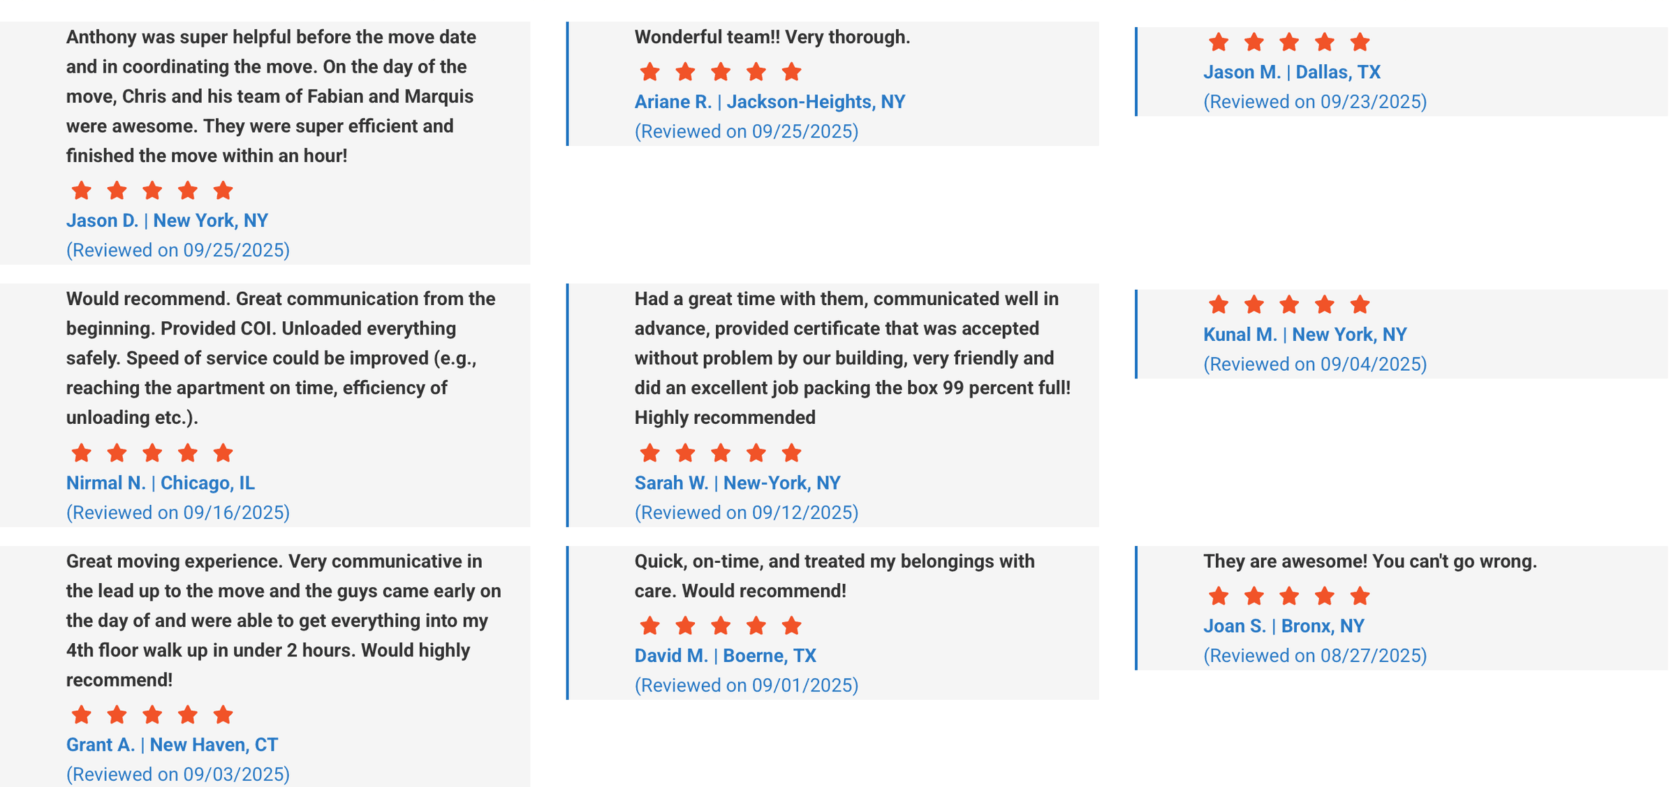The image size is (1676, 787).
Task: Click the second star in Grant A.'s rating
Action: click(x=117, y=715)
